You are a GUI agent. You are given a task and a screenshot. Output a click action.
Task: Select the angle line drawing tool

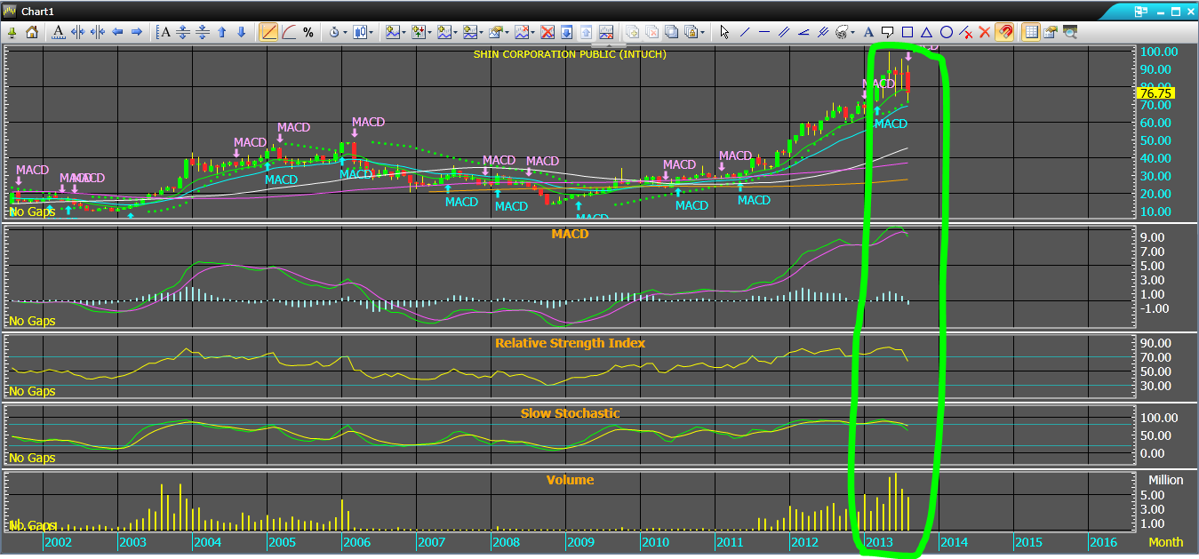tap(803, 32)
